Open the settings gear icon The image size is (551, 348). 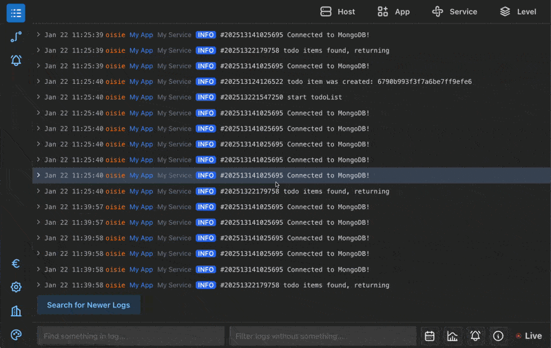(x=16, y=287)
